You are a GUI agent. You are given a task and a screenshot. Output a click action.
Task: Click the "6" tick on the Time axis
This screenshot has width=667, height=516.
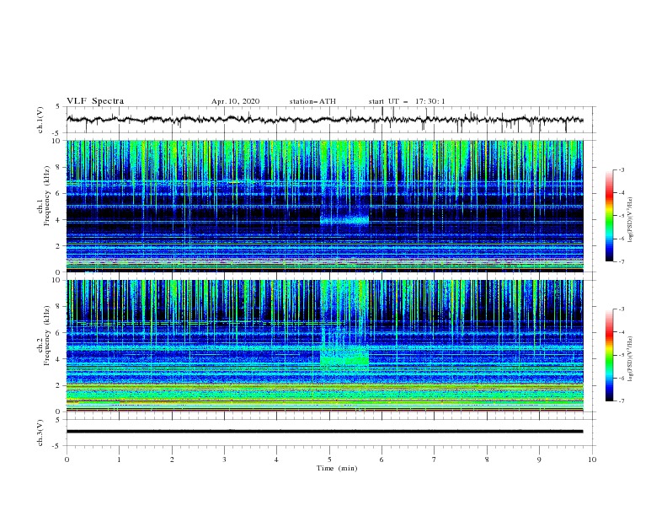tap(382, 460)
